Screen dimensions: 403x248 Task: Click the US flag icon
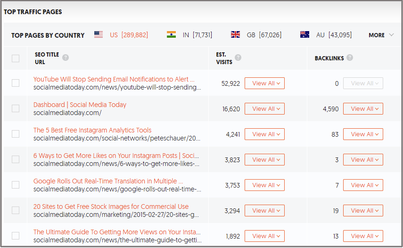pyautogui.click(x=99, y=35)
